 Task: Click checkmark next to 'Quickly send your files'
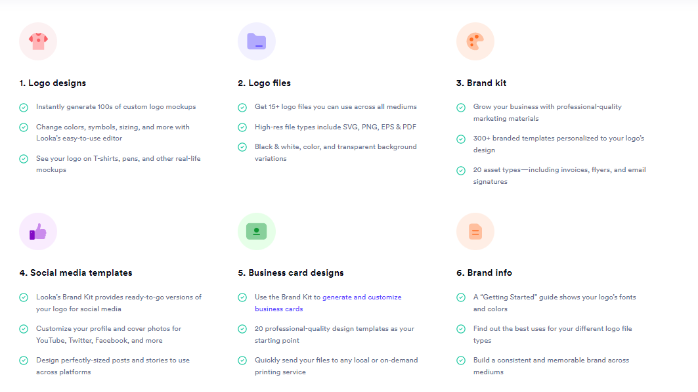point(242,361)
